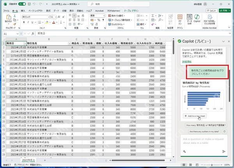Click the Clear eraser icon
Screen dimensions: 234x168
152,24
